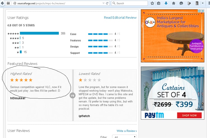Click the Highest Rated five orange stars
Image resolution: width=210 pixels, height=138 pixels.
coord(21,80)
